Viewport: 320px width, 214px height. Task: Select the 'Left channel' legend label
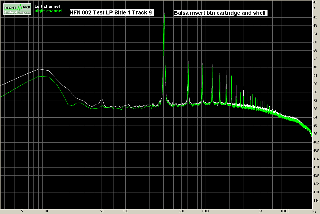coord(47,6)
